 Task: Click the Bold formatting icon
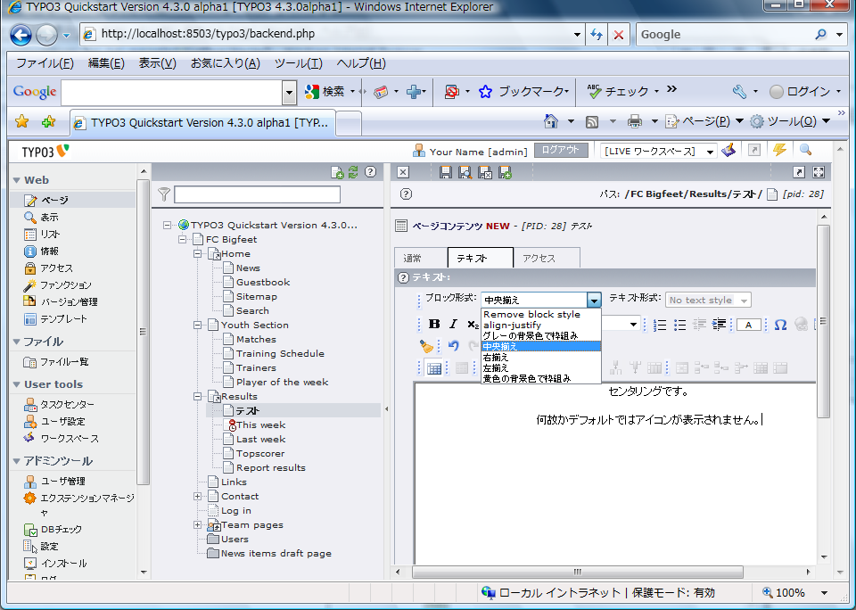tap(434, 324)
